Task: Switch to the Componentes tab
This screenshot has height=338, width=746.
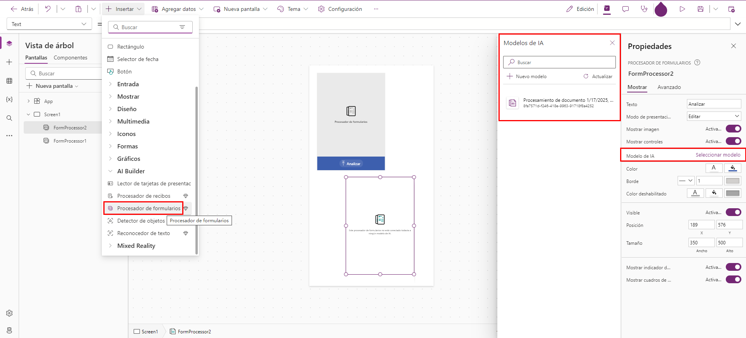Action: [x=70, y=57]
